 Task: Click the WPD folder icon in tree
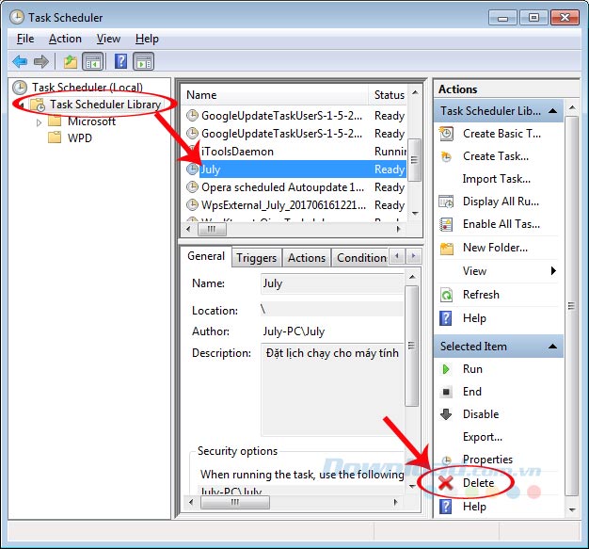point(55,137)
